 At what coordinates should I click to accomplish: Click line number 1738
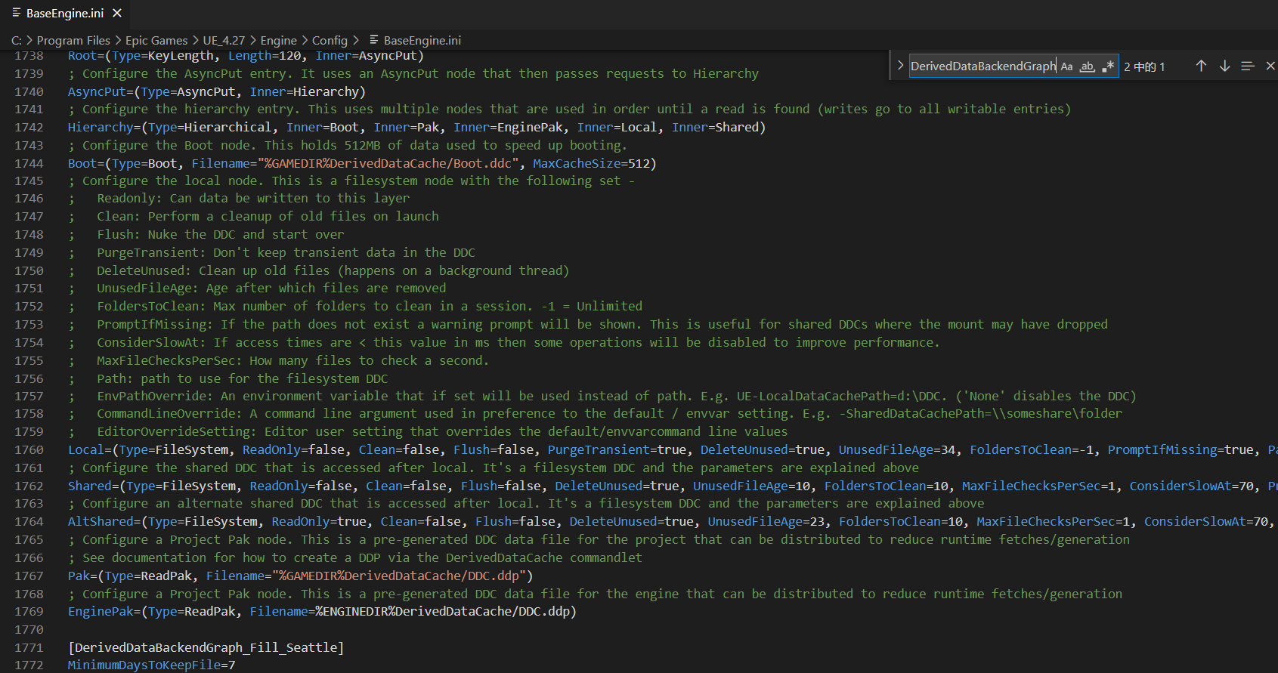tap(29, 56)
